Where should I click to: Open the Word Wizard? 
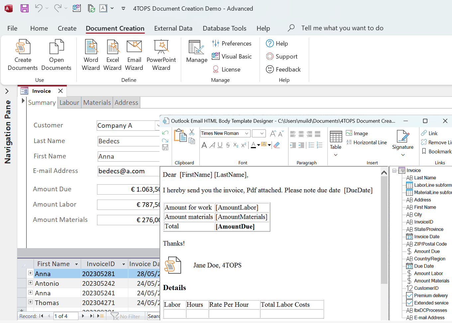coord(91,55)
